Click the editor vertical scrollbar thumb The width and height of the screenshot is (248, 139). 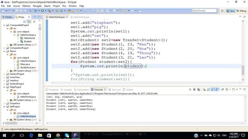coord(243,70)
